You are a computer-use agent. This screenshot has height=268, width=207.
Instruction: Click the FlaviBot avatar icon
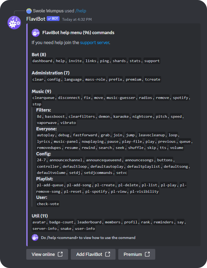tap(14, 23)
